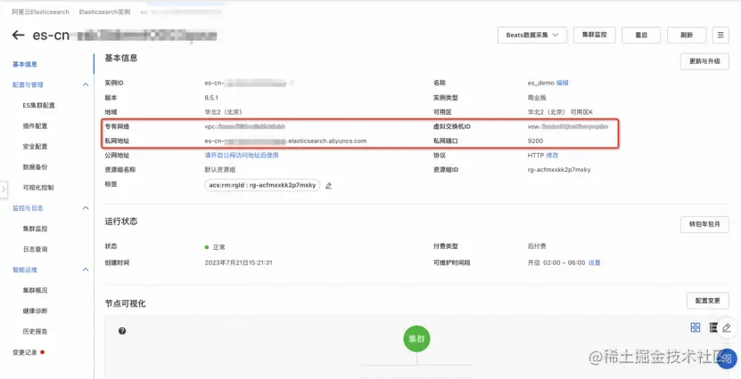The height and width of the screenshot is (379, 741).
Task: Select 基本信息 in the sidebar
Action: click(25, 64)
